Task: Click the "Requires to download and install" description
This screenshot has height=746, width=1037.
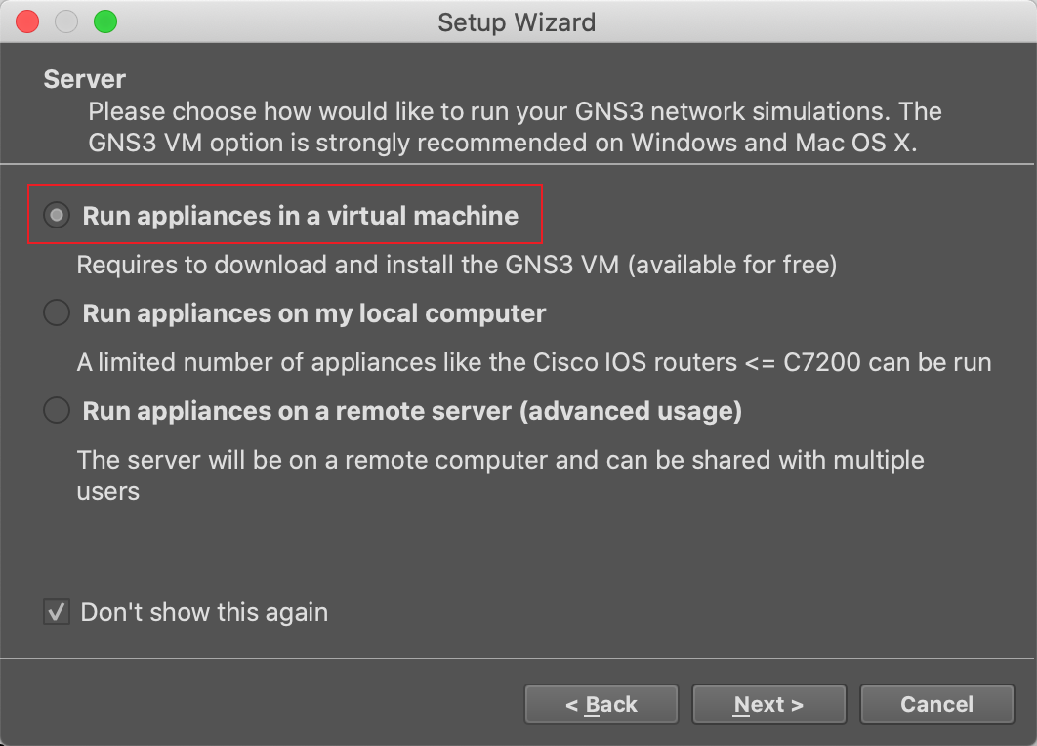Action: point(456,265)
